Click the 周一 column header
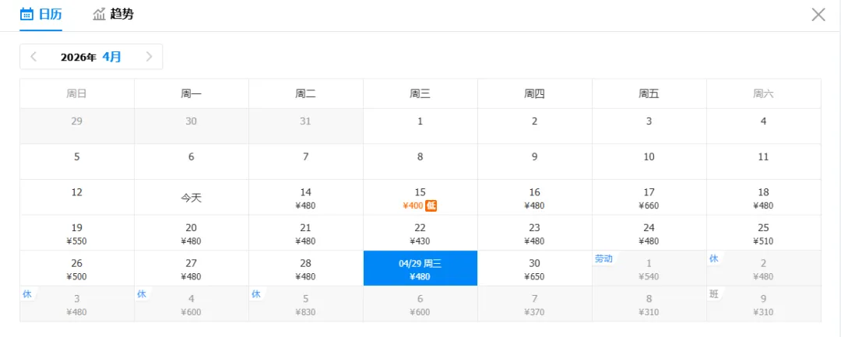 point(192,93)
